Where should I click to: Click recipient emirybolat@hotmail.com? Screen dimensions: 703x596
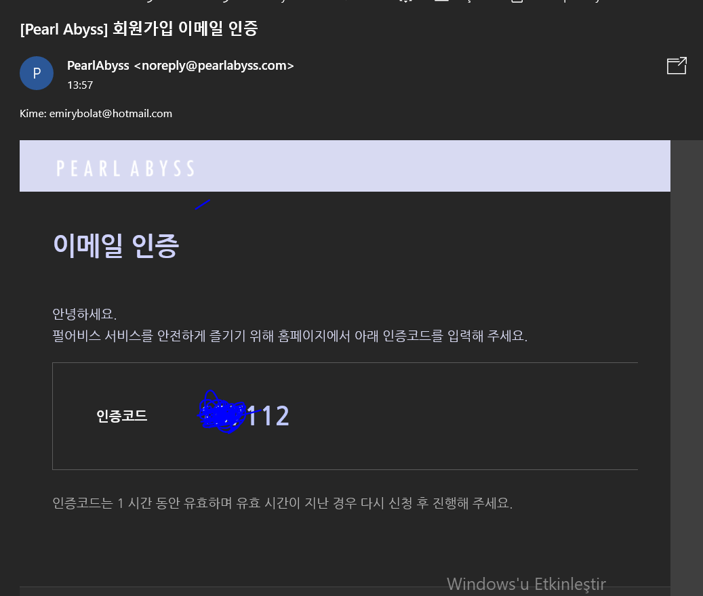coord(111,114)
